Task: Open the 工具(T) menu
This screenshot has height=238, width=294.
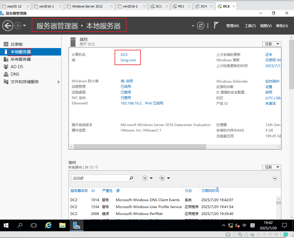Action: [250, 26]
